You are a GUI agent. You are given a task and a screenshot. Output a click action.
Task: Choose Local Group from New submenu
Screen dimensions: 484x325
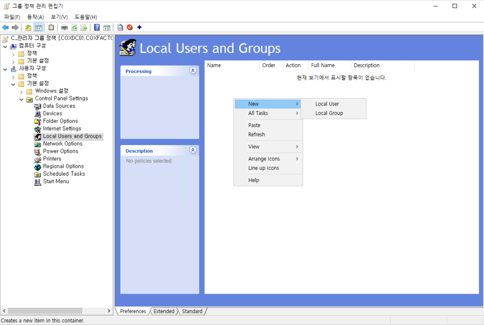tap(334, 113)
